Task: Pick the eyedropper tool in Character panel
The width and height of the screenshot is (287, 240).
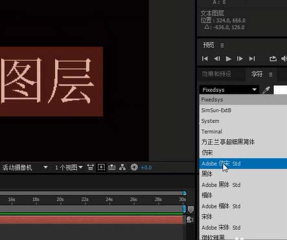Action: 266,90
